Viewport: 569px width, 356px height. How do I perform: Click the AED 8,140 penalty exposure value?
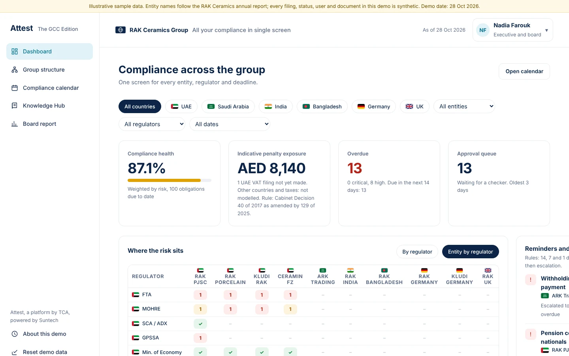(271, 169)
